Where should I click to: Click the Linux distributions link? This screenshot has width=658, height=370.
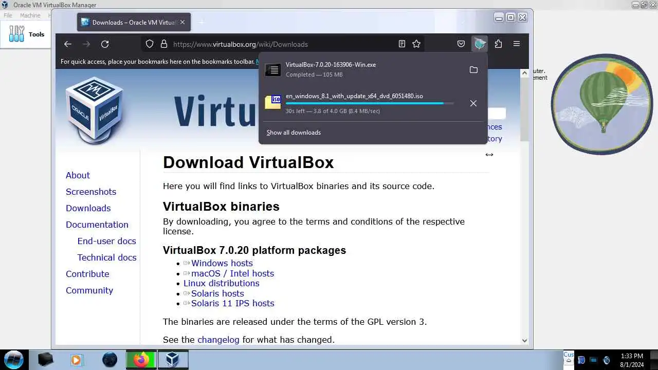(222, 283)
